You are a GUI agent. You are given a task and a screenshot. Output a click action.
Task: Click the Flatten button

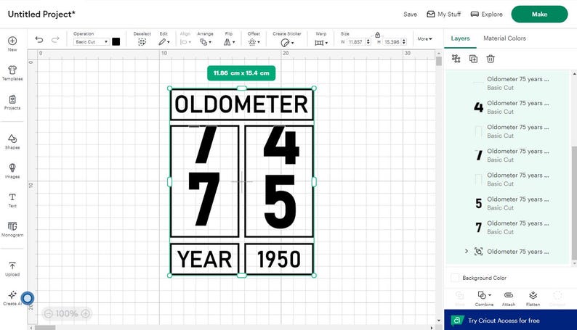pos(533,298)
